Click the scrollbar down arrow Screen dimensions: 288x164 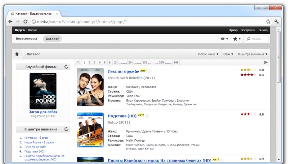click(x=279, y=160)
